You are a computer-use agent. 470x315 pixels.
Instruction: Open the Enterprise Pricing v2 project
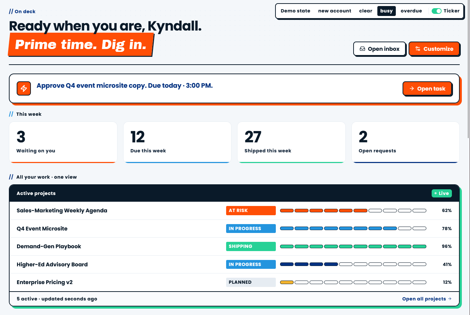point(234,282)
